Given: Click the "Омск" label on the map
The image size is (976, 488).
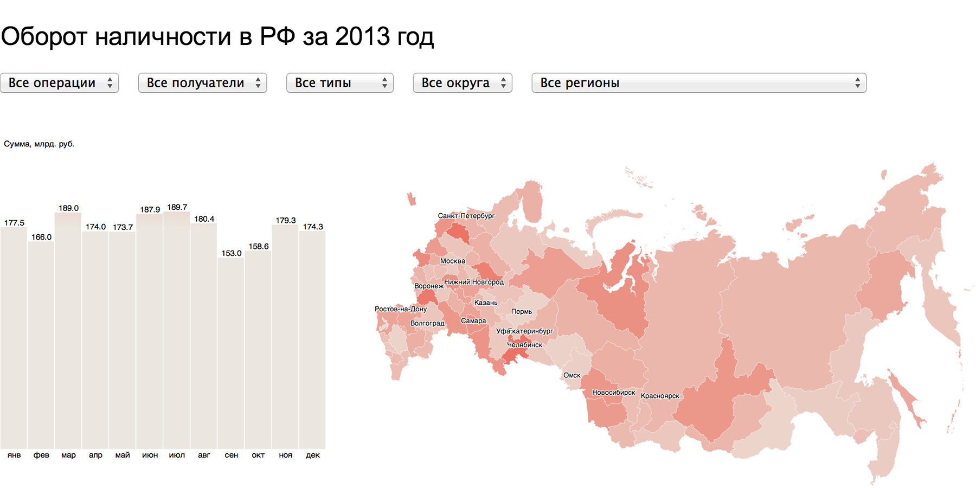Looking at the screenshot, I should [x=572, y=375].
